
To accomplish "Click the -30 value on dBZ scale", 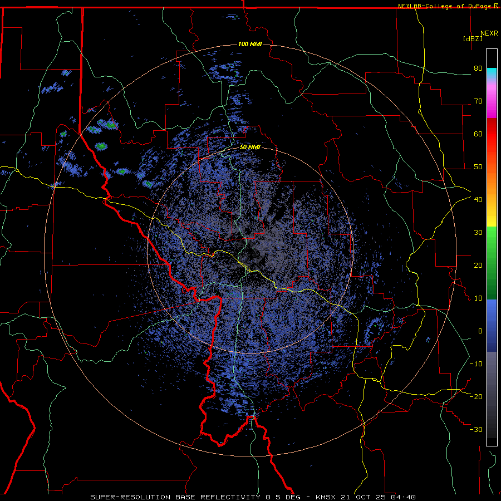I will point(476,429).
